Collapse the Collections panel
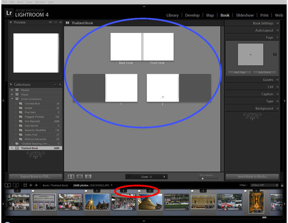 [x=11, y=84]
